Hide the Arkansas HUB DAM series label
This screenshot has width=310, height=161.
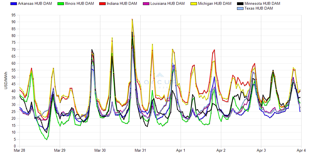pos(35,4)
